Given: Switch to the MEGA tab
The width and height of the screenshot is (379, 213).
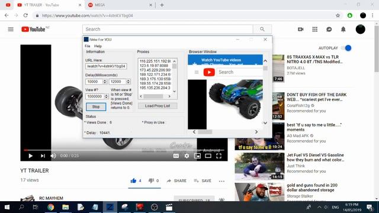Looking at the screenshot, I should point(120,5).
